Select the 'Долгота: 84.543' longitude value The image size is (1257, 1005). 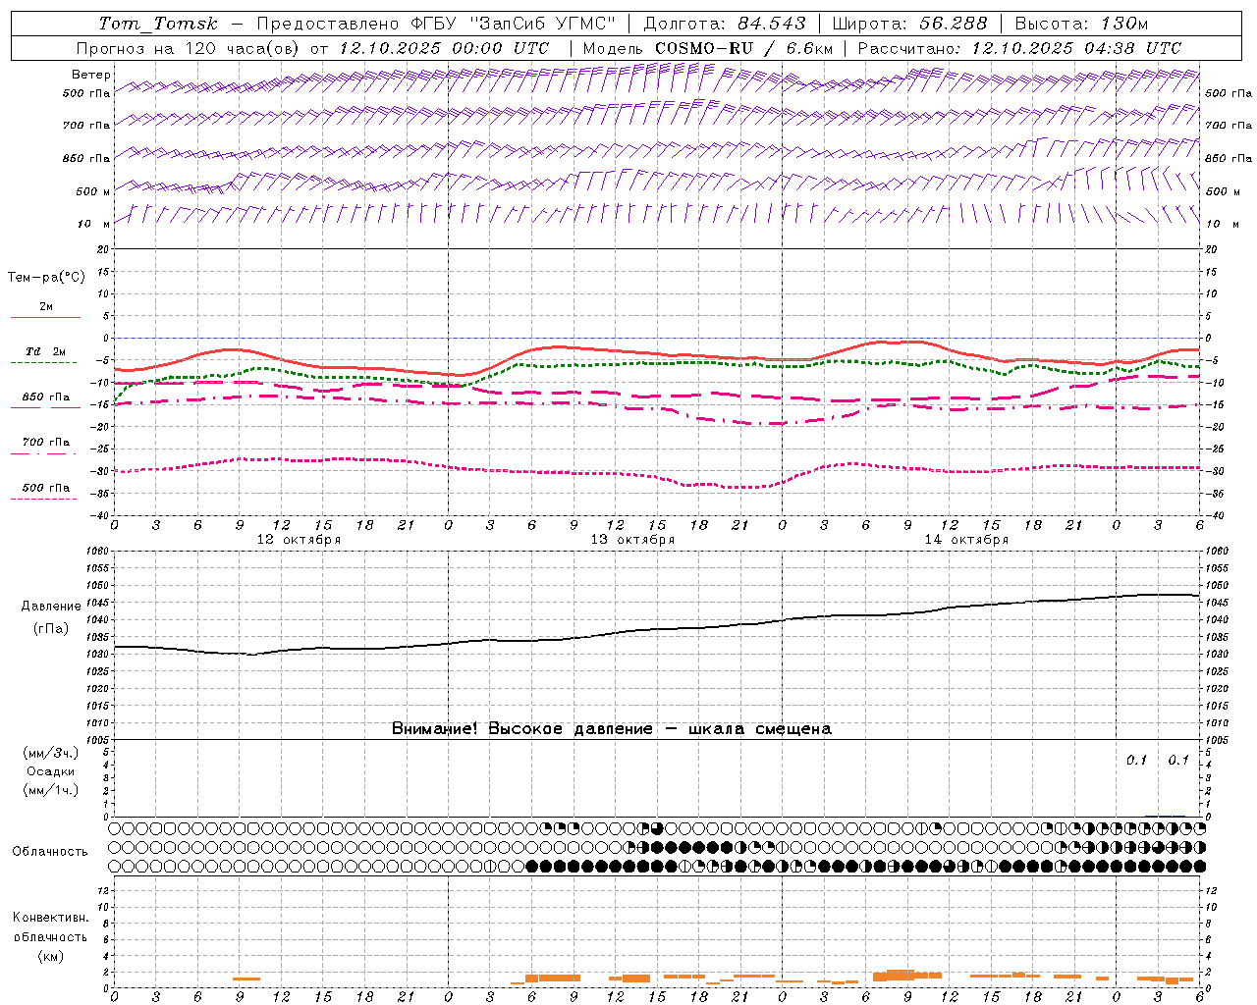[725, 24]
